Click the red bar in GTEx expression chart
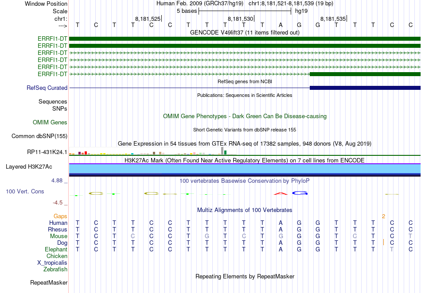Screen dimensions: 421x293 [x=86, y=153]
